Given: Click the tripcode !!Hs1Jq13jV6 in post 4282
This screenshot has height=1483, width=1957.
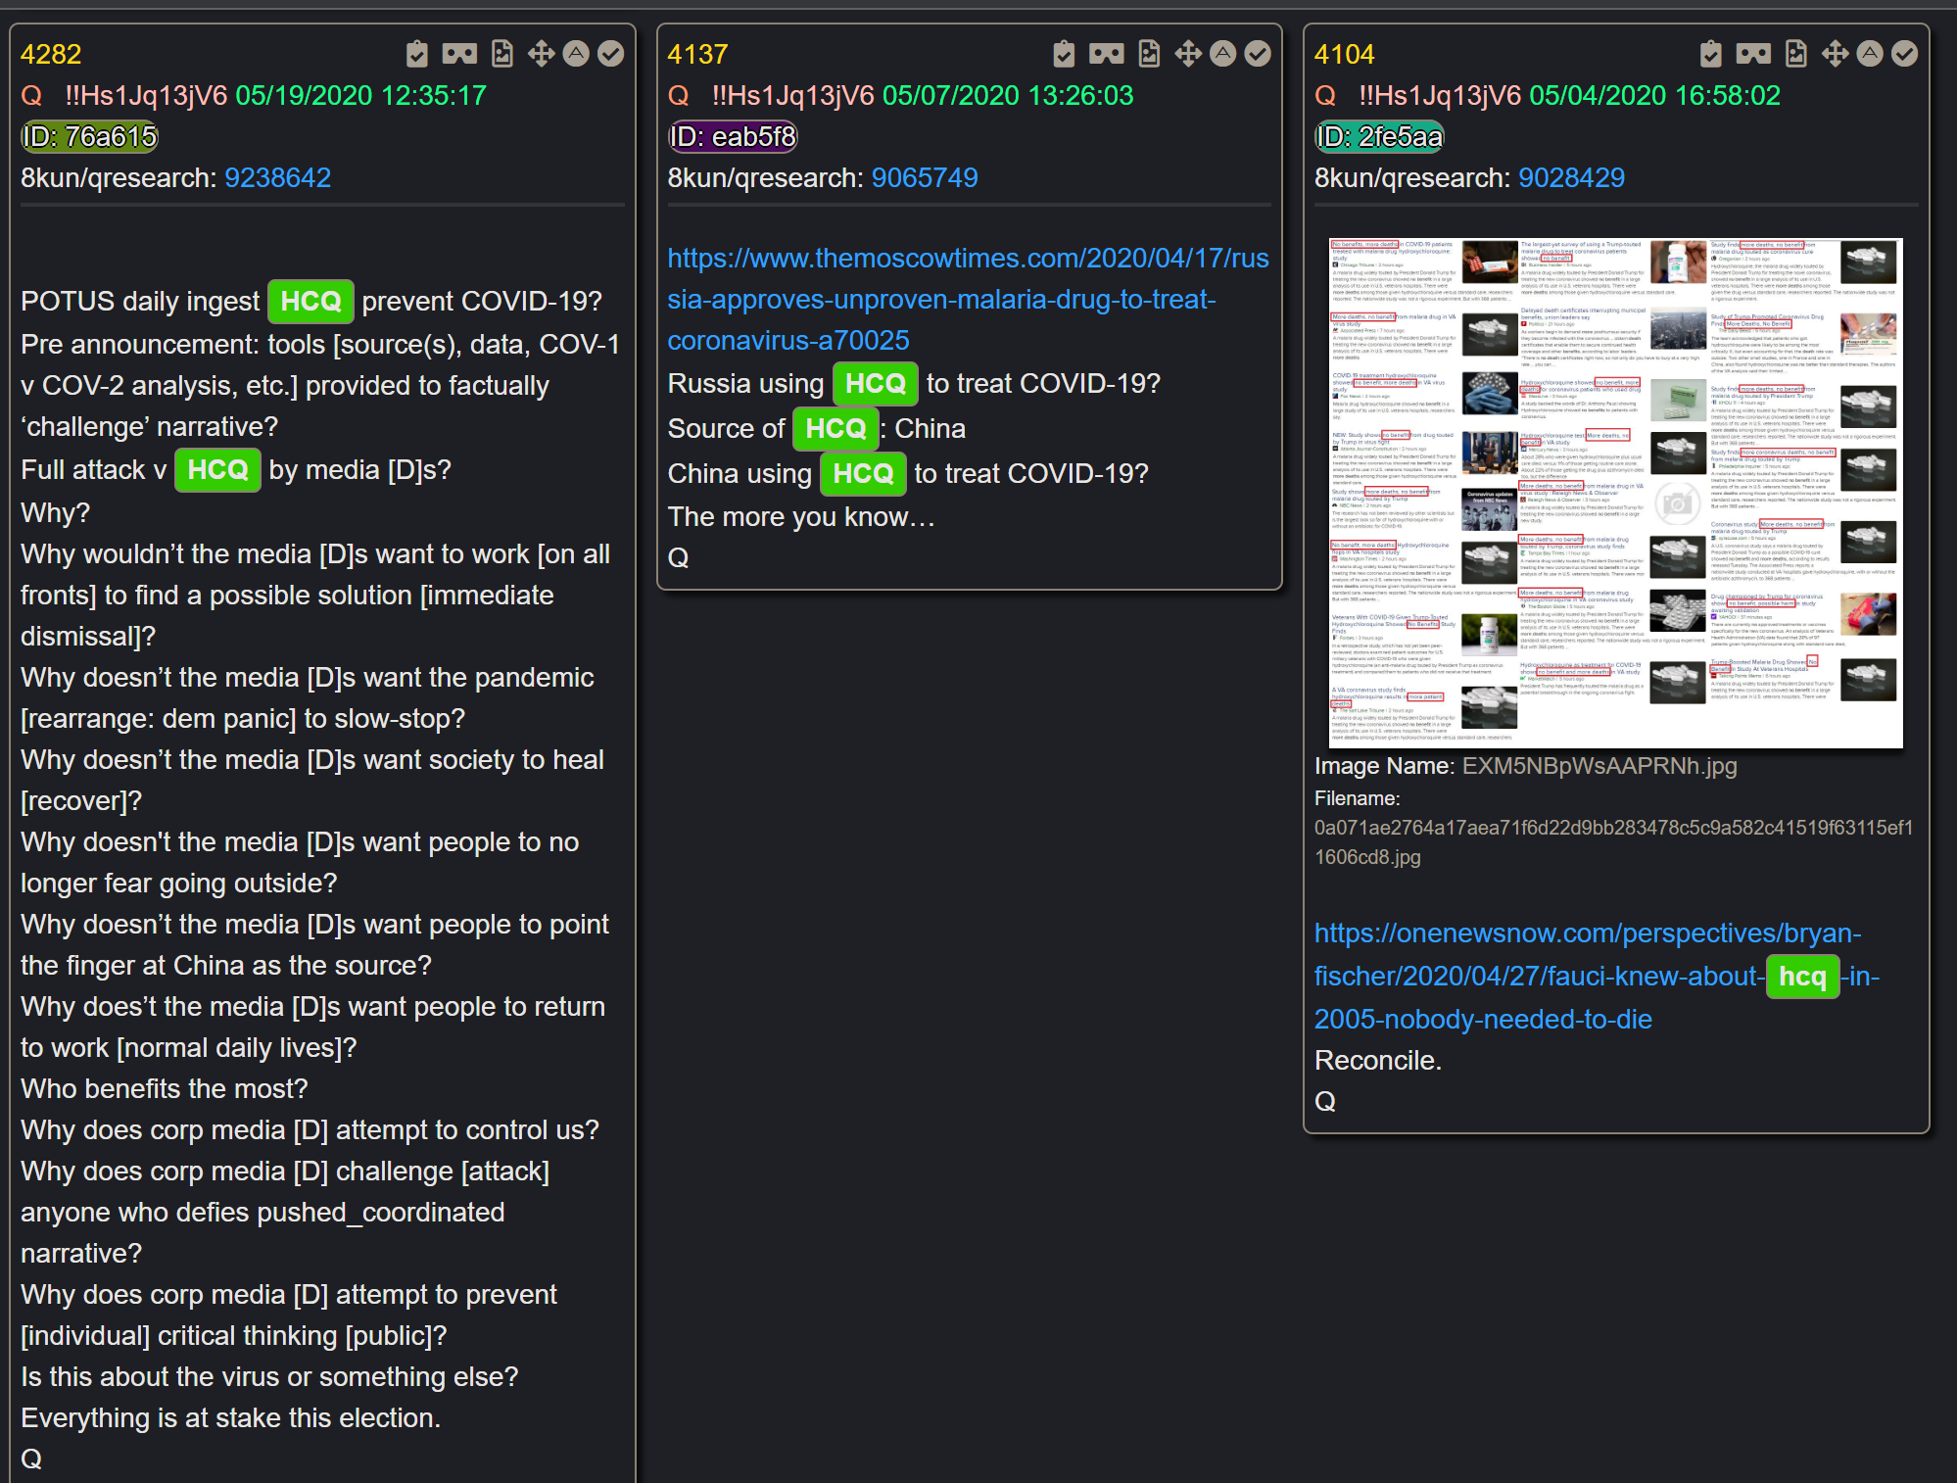Looking at the screenshot, I should pos(146,96).
